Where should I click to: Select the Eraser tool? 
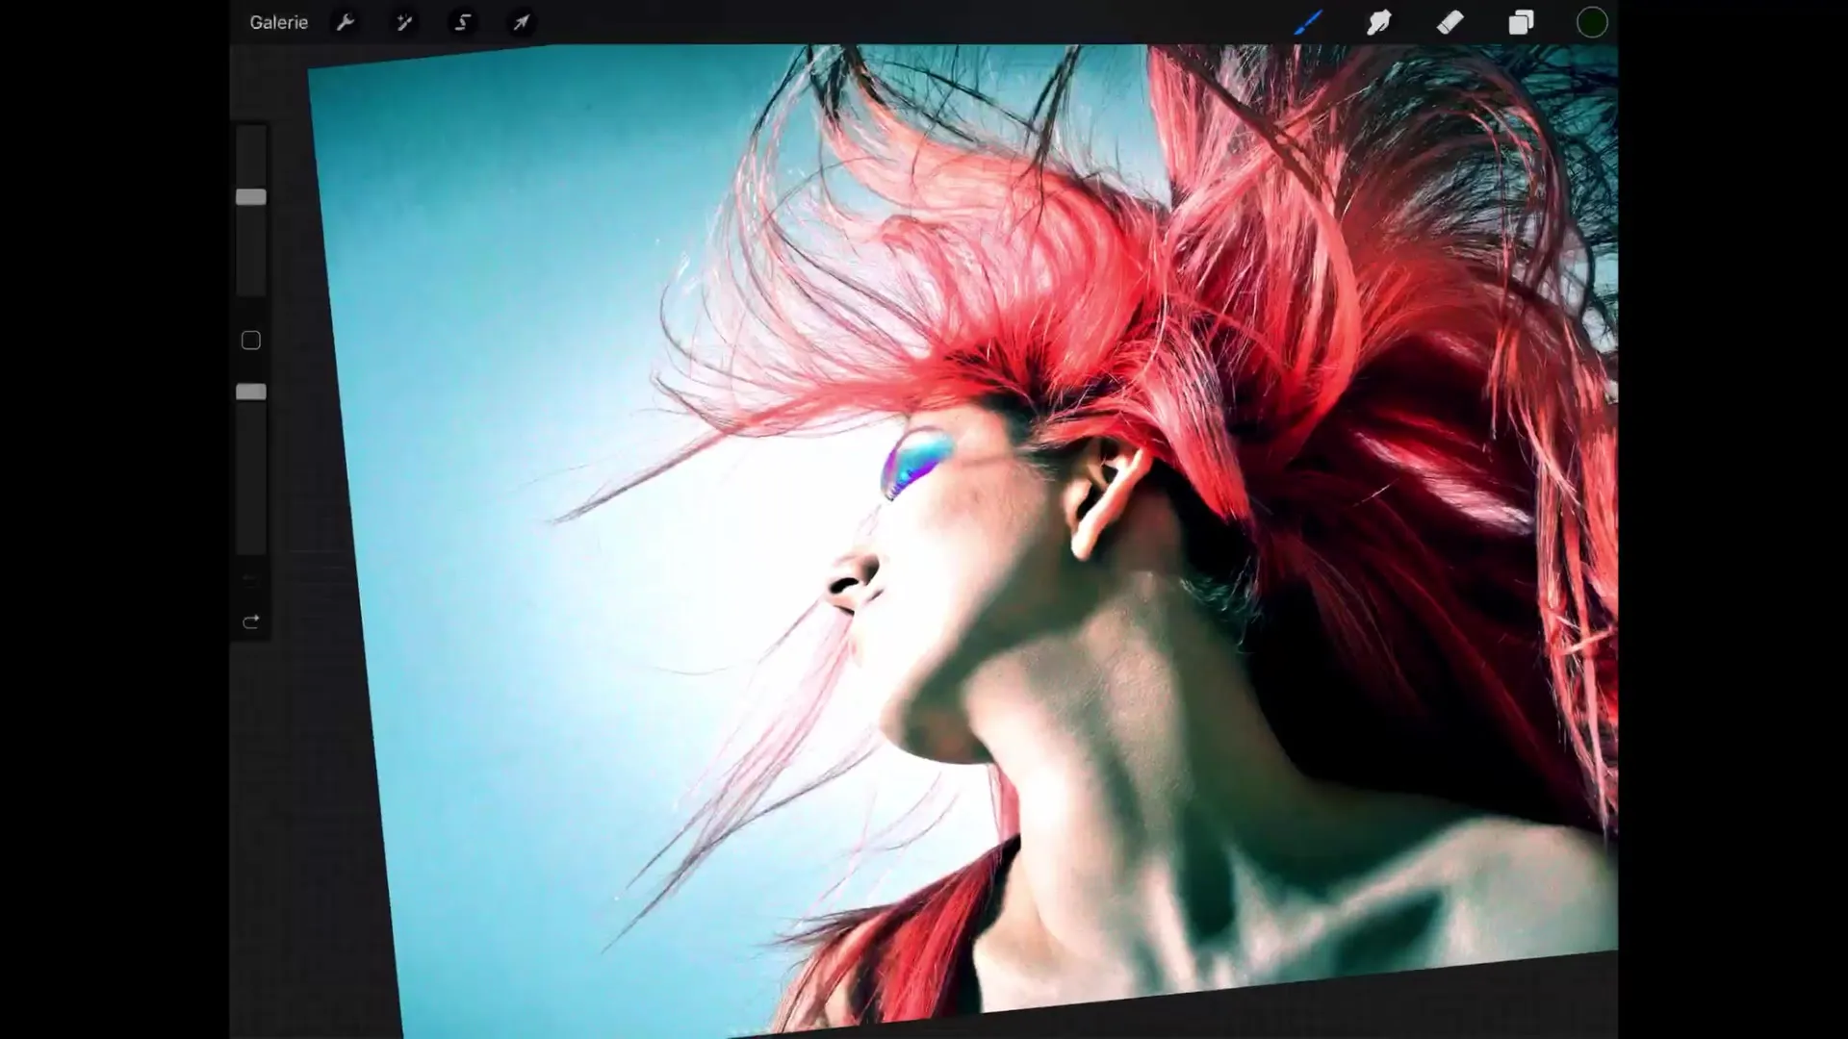[1450, 22]
